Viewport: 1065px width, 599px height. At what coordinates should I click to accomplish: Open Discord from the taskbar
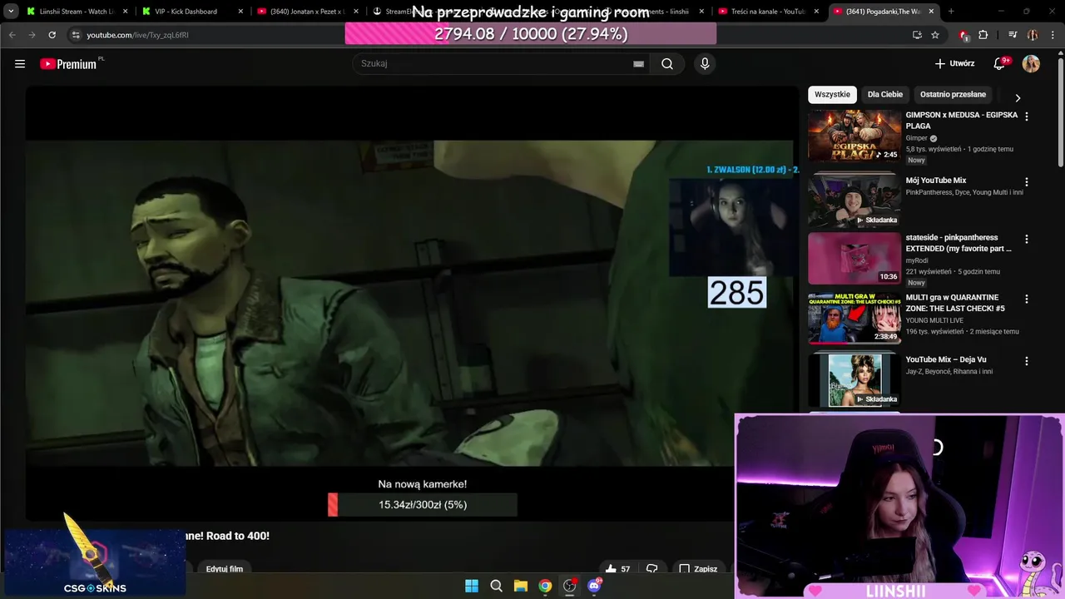594,586
